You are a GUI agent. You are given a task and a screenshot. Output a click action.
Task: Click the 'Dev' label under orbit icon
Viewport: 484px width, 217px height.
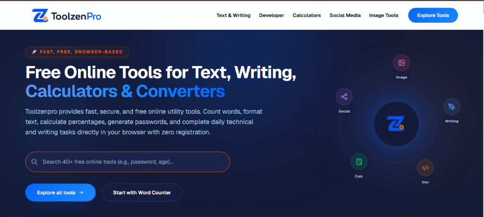[425, 183]
